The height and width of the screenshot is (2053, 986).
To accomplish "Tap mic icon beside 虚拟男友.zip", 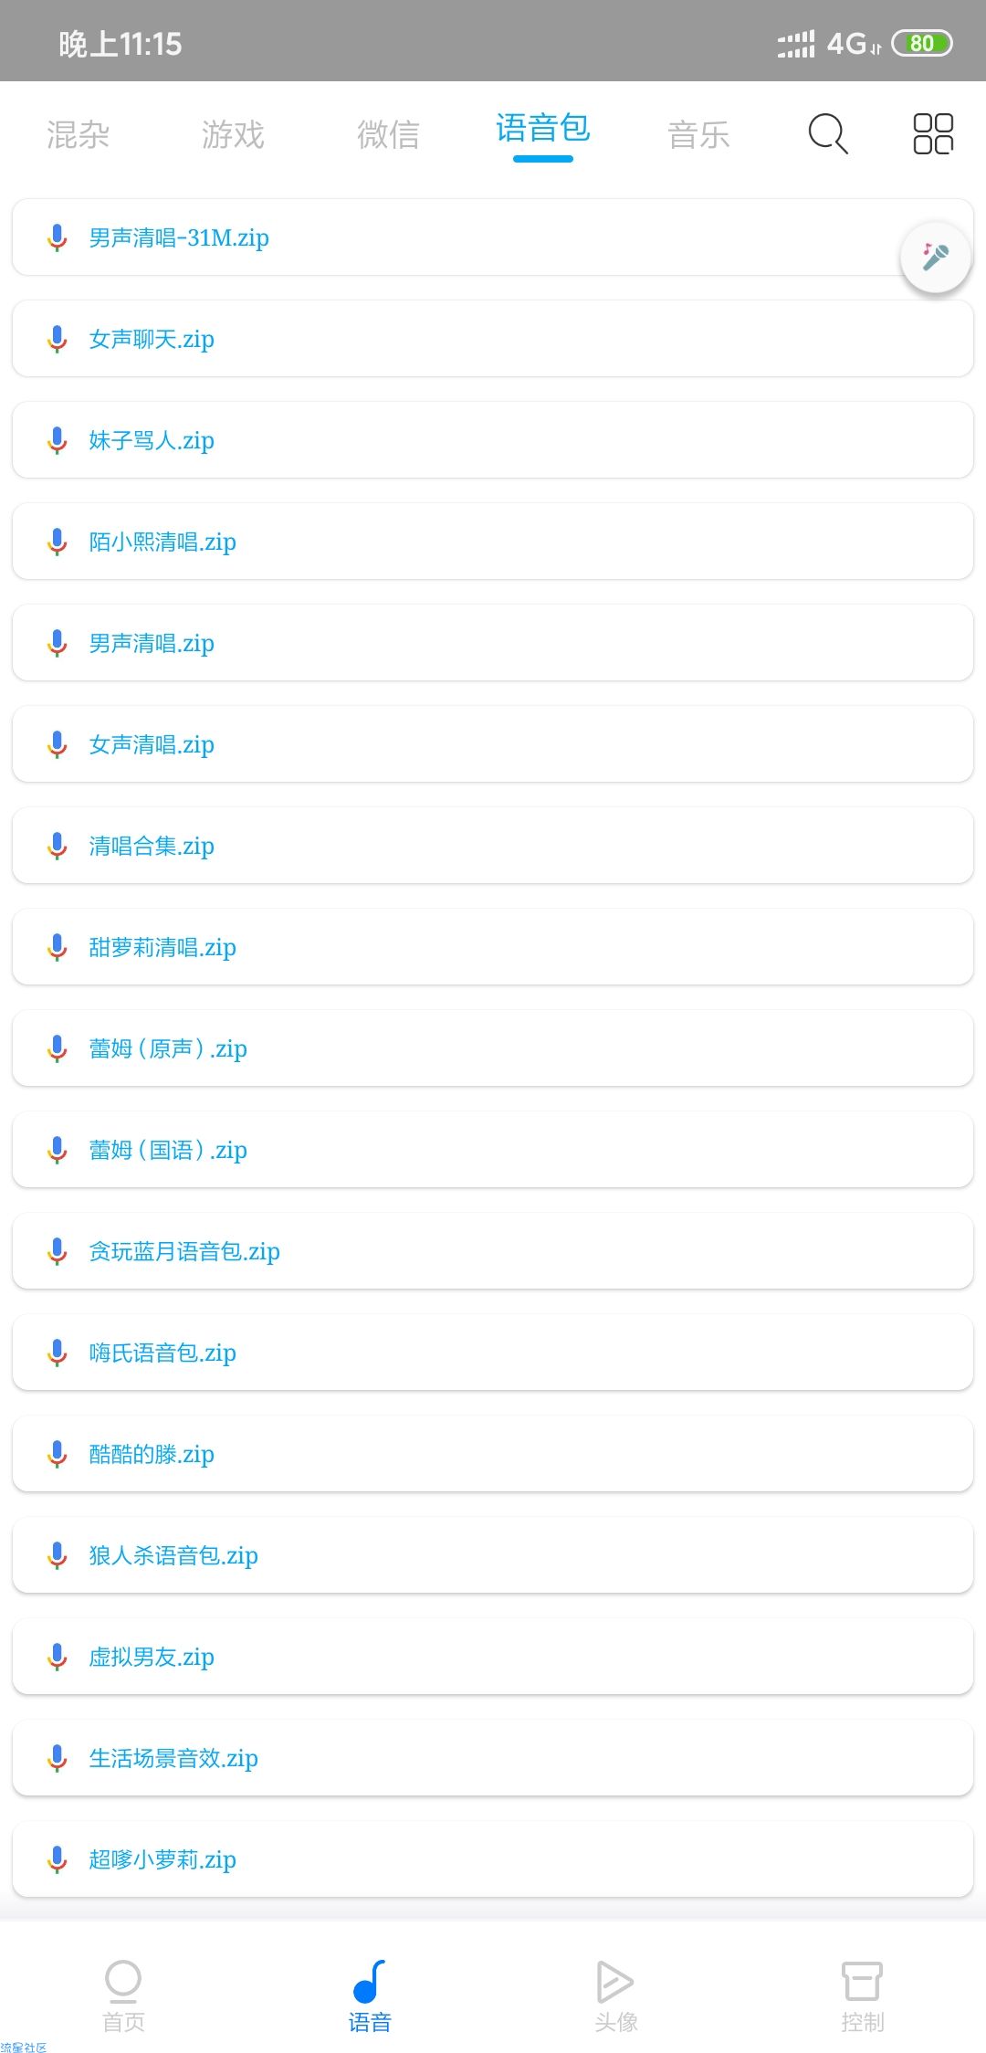I will pos(57,1657).
